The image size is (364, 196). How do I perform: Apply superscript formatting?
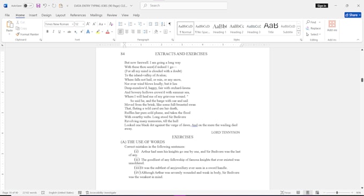[82, 32]
